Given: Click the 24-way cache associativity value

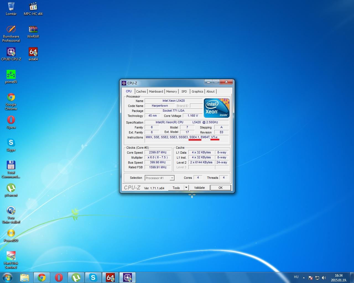Looking at the screenshot, I should (222, 162).
